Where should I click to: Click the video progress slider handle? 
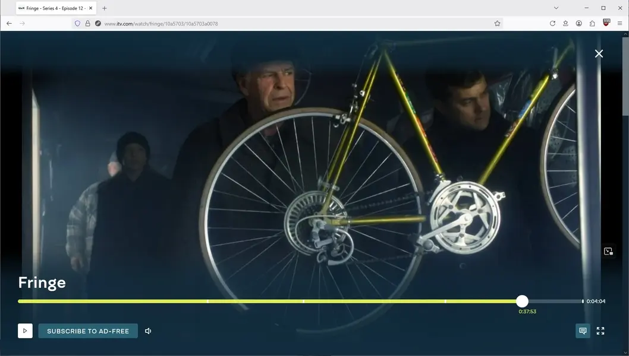522,301
